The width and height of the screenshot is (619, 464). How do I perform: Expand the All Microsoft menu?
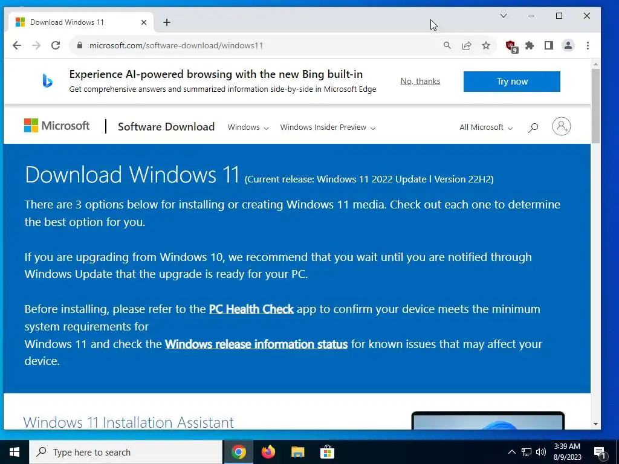pyautogui.click(x=486, y=127)
